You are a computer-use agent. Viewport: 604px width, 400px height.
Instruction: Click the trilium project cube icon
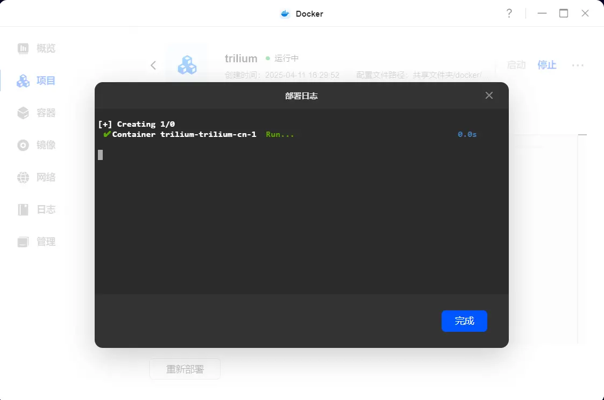point(187,65)
